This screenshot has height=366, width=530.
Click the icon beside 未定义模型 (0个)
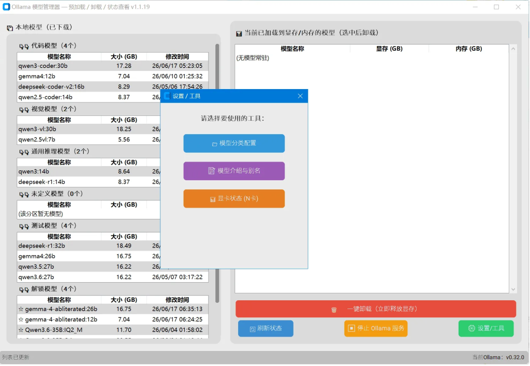[24, 194]
